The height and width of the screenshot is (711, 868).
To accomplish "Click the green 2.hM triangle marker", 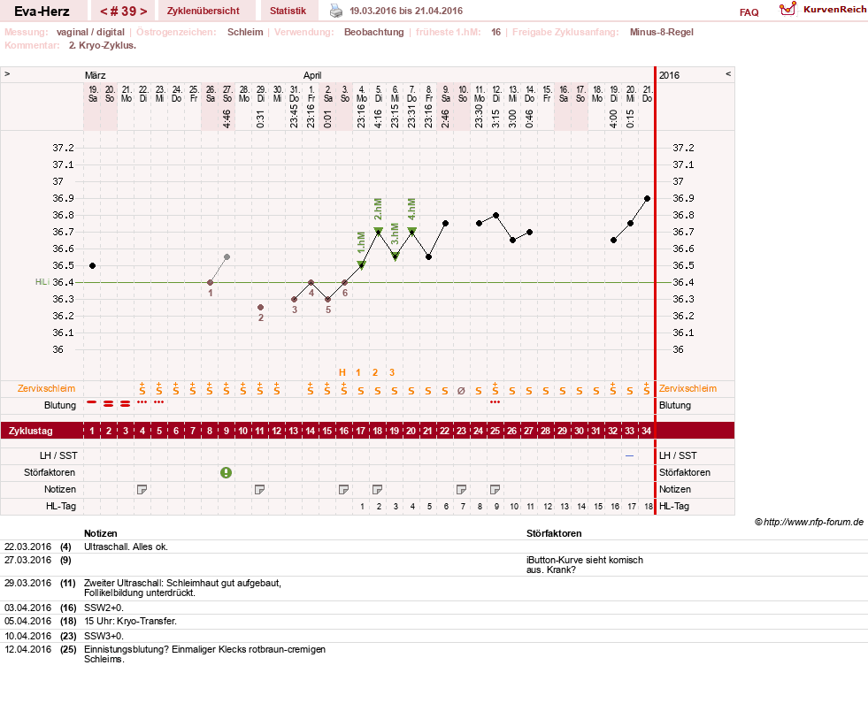I will (378, 232).
